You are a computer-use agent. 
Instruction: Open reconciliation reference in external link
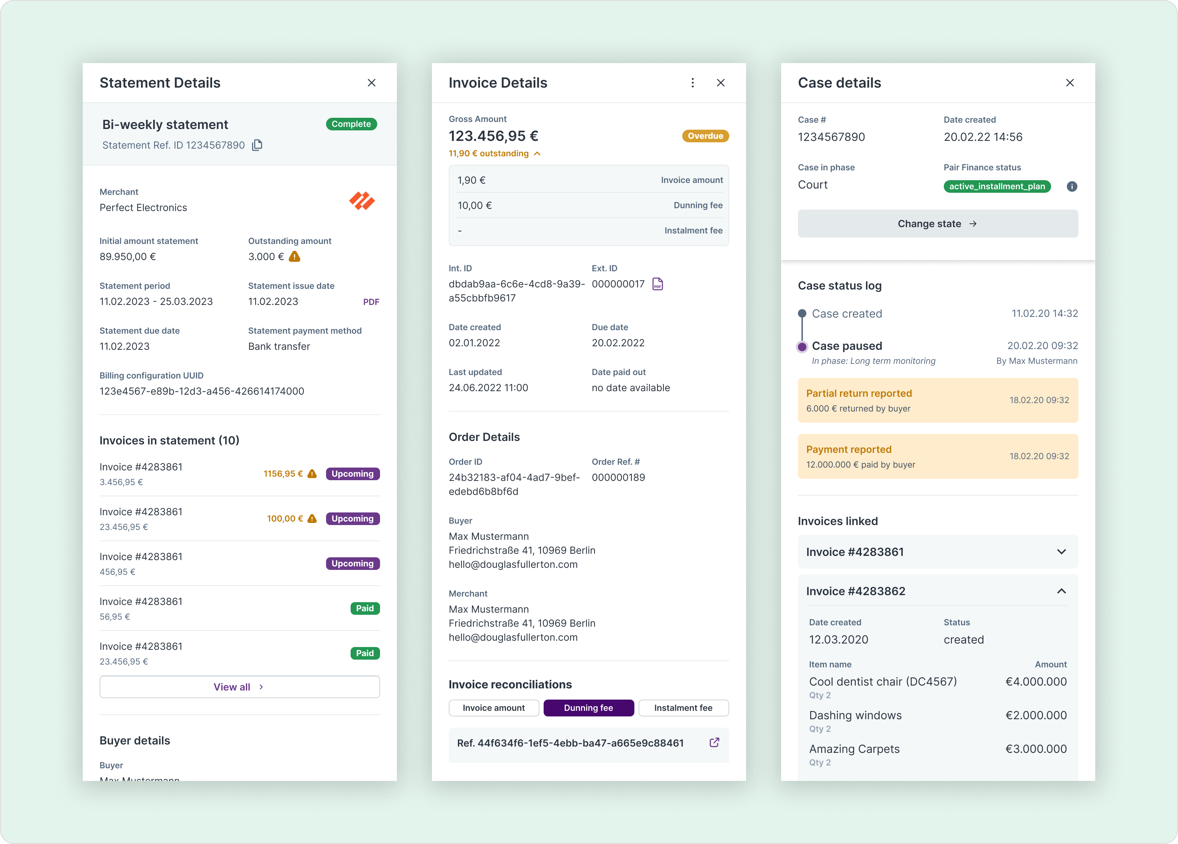714,743
